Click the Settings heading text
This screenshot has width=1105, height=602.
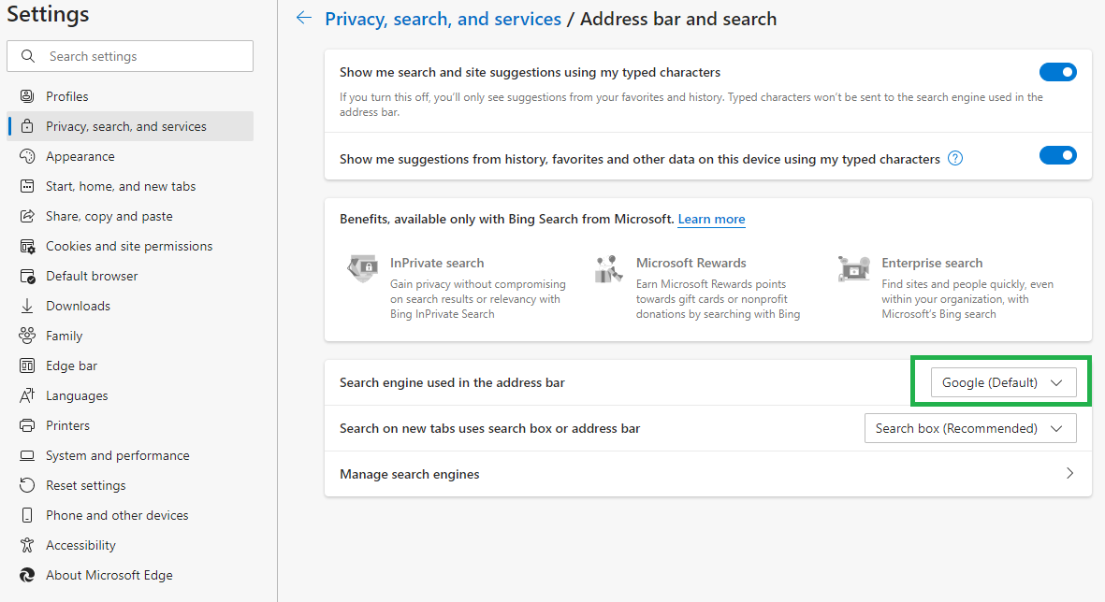(48, 14)
